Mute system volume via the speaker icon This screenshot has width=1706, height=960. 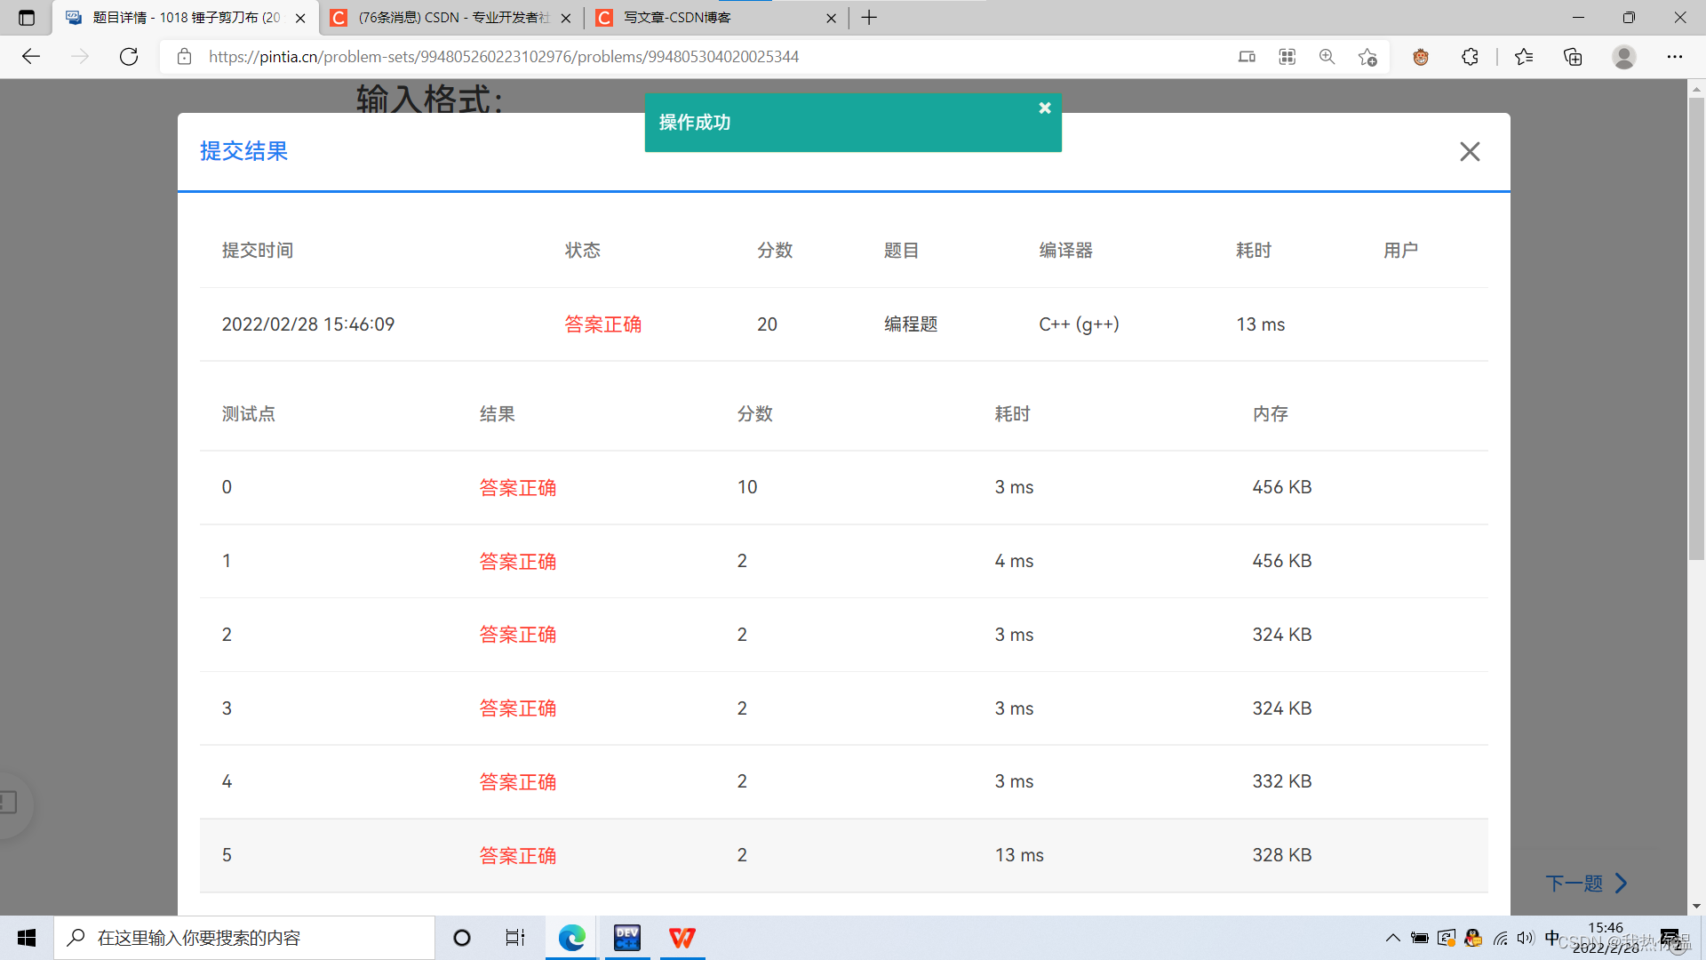[1526, 938]
